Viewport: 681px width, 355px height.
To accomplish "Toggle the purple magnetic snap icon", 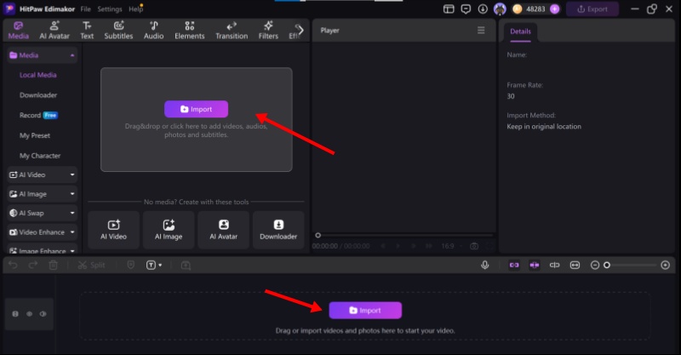I will pyautogui.click(x=535, y=265).
